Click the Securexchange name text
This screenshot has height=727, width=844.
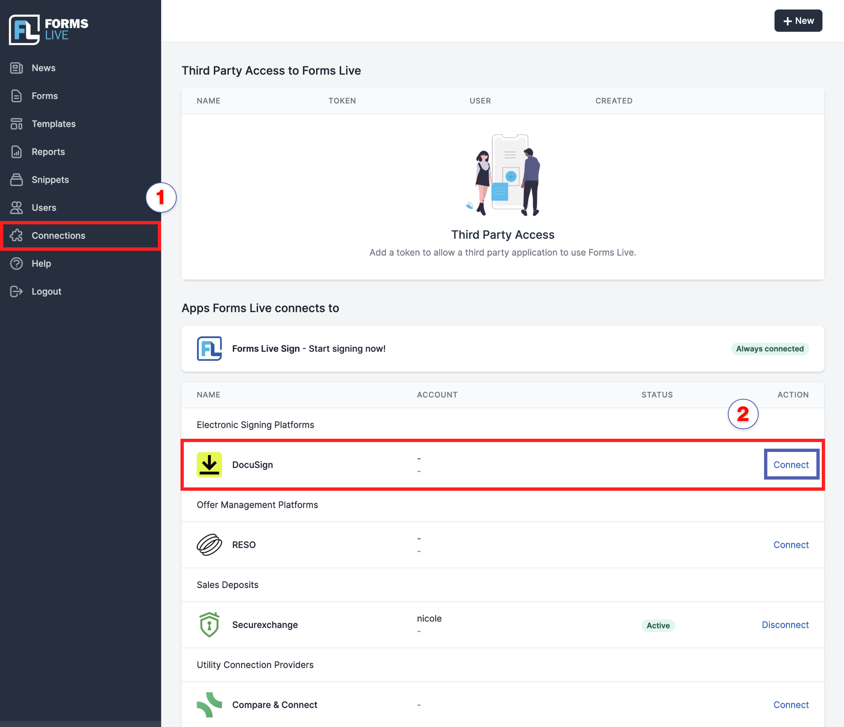point(265,625)
